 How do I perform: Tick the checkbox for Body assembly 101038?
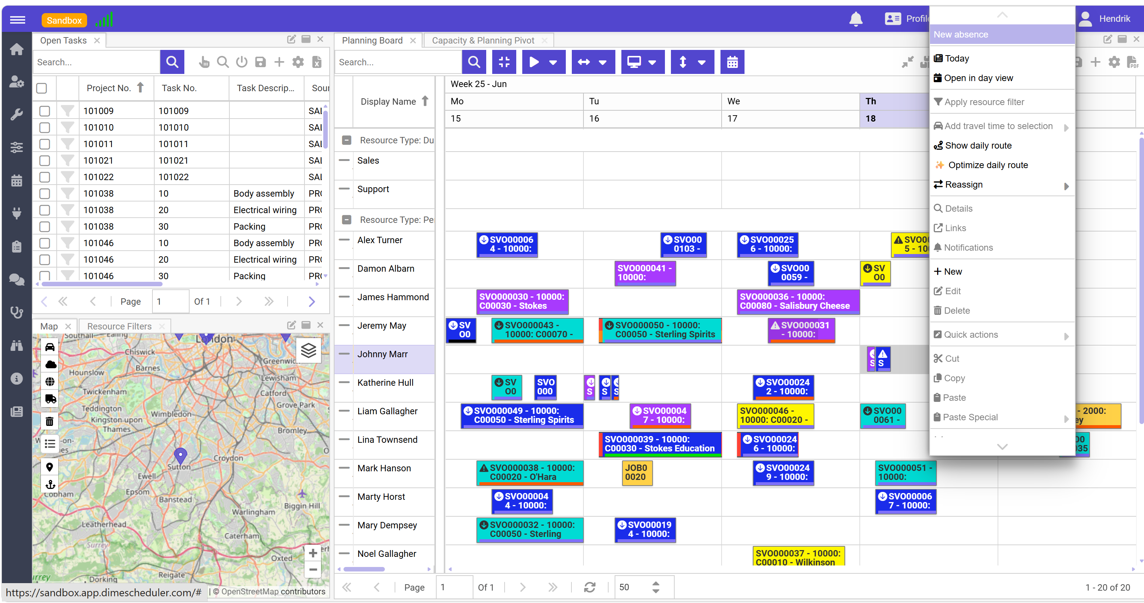point(44,194)
